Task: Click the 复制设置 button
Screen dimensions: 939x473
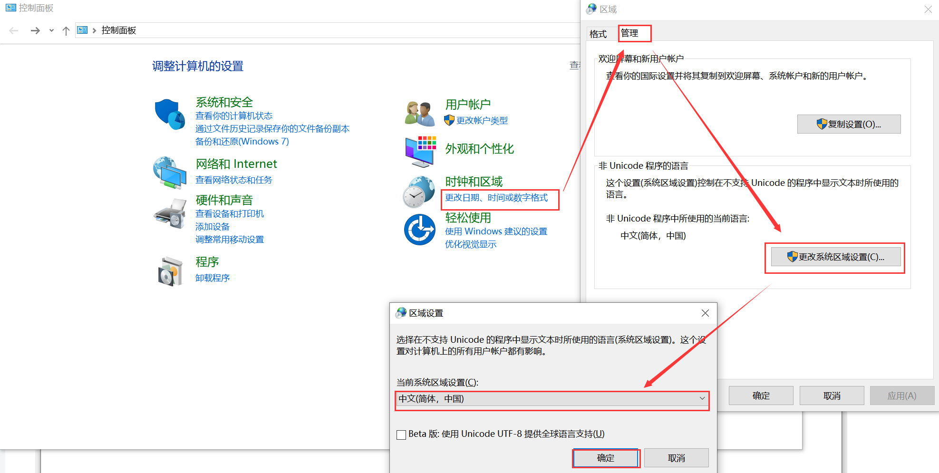Action: [x=849, y=124]
